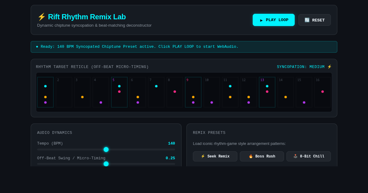This screenshot has width=368, height=193.
Task: Adjust the Tempo (BPM) slider handle
Action: click(106, 149)
